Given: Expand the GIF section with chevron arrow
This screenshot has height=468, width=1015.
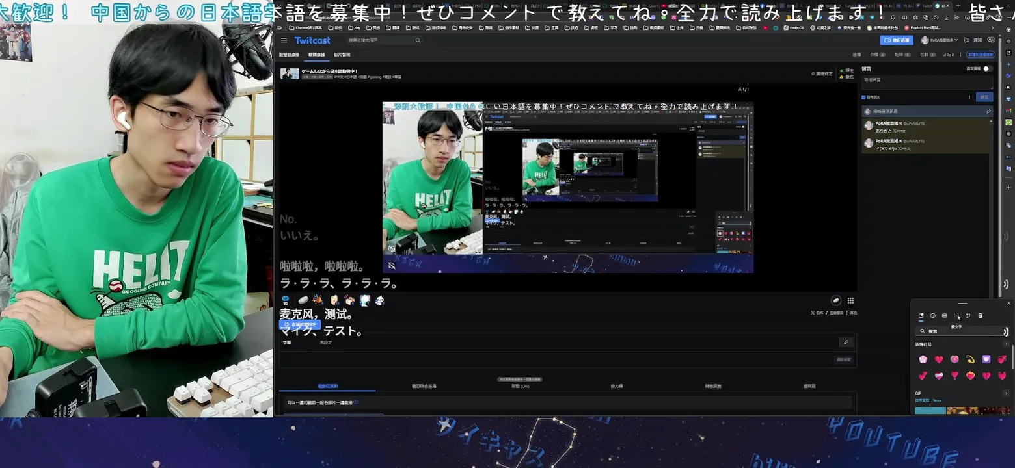Looking at the screenshot, I should (x=1006, y=393).
